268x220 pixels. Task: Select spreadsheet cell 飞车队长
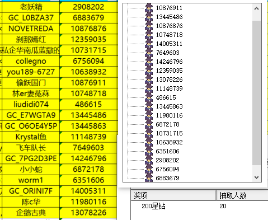(x=31, y=148)
